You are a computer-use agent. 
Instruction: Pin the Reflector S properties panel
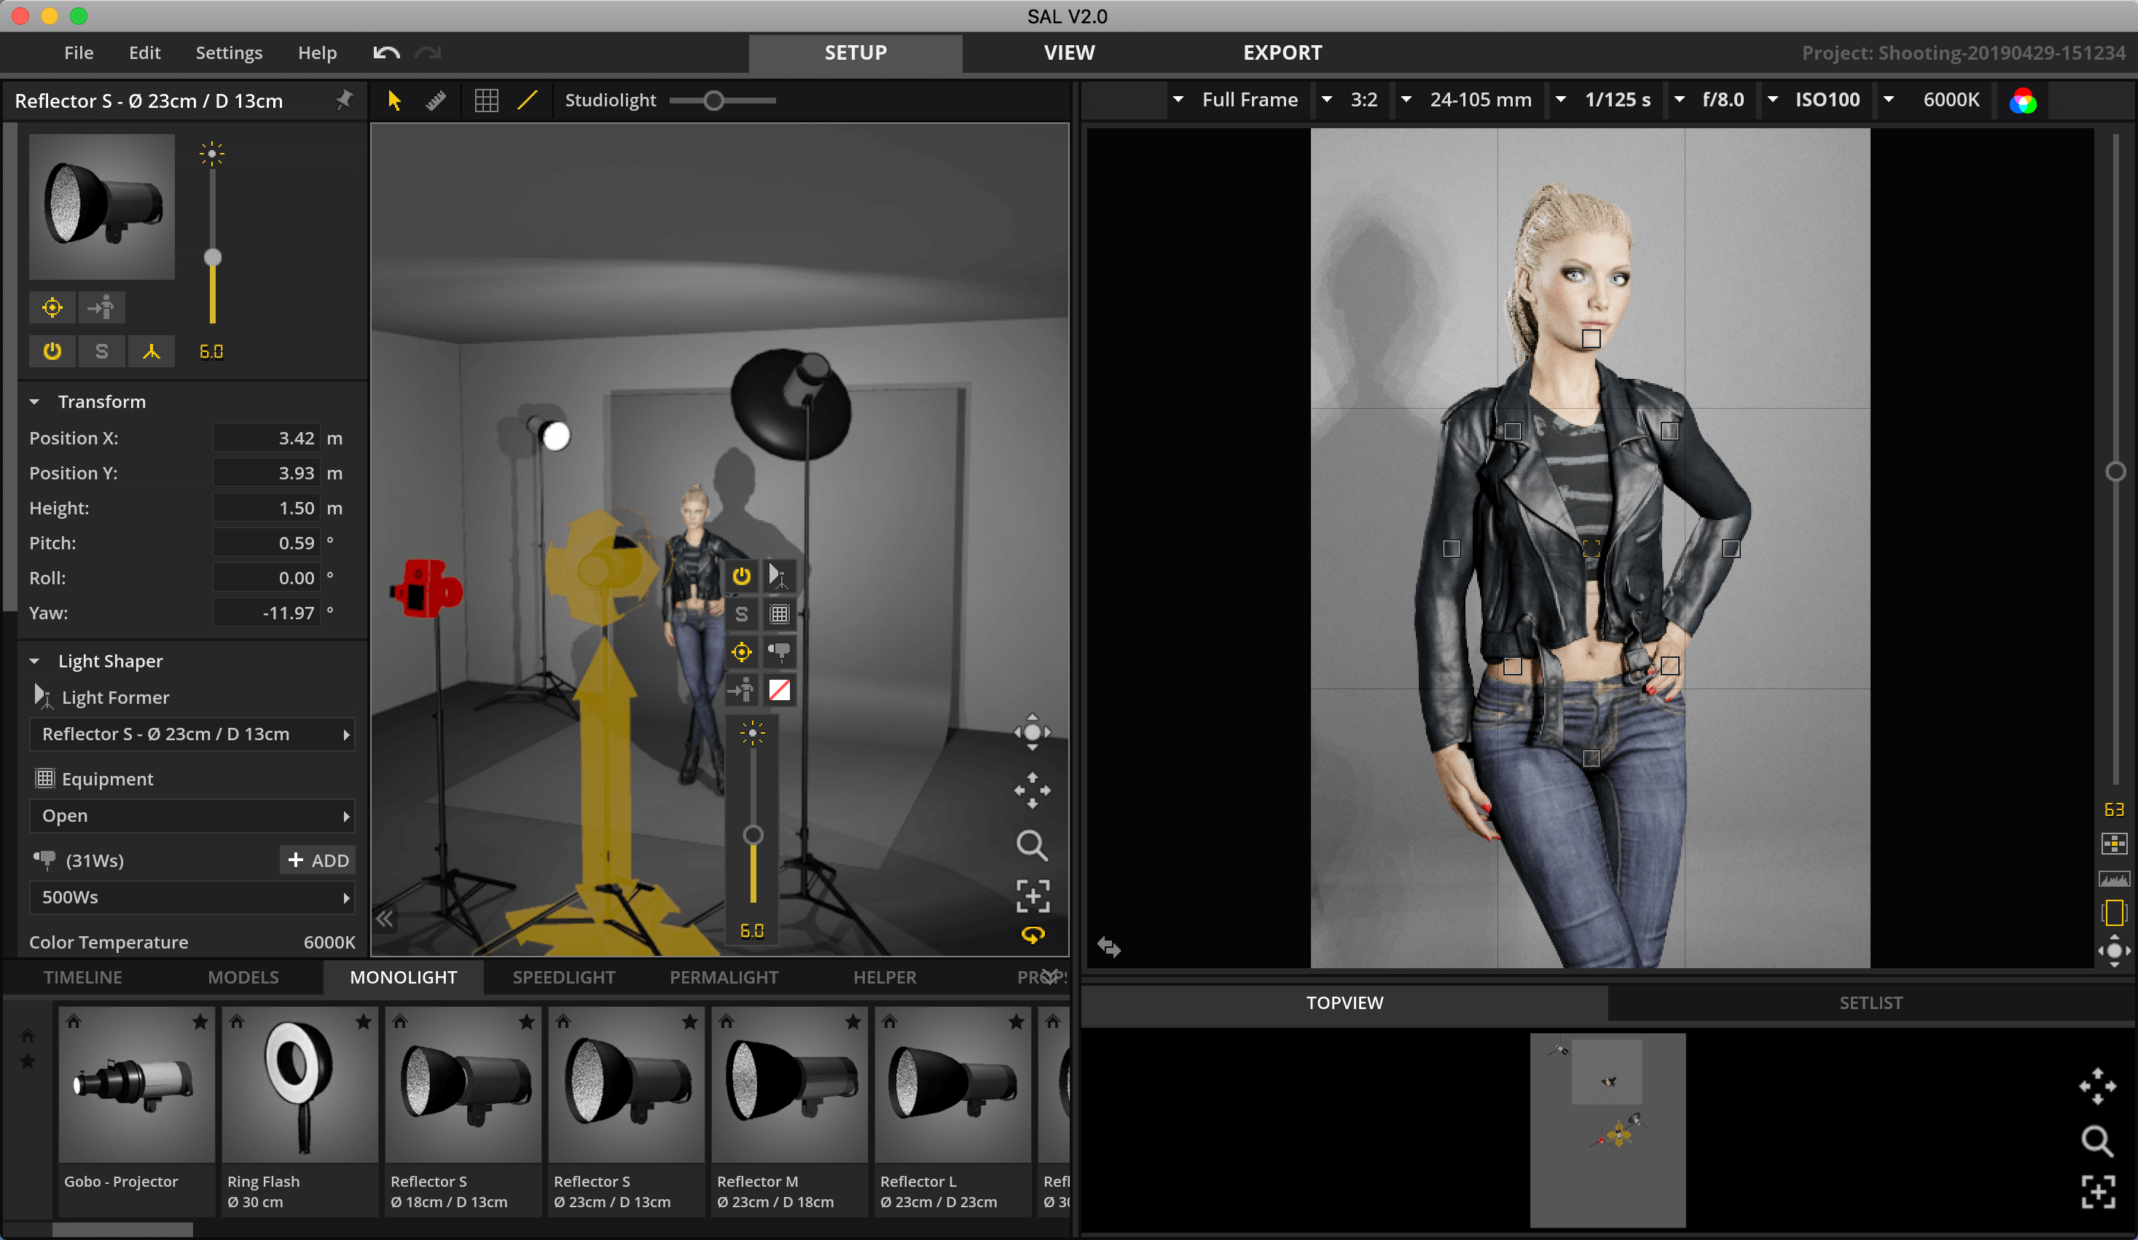point(344,100)
